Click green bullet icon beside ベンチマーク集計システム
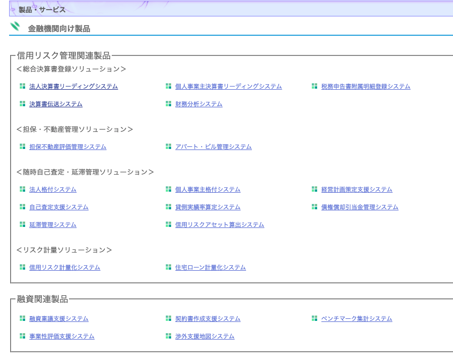 pyautogui.click(x=314, y=318)
